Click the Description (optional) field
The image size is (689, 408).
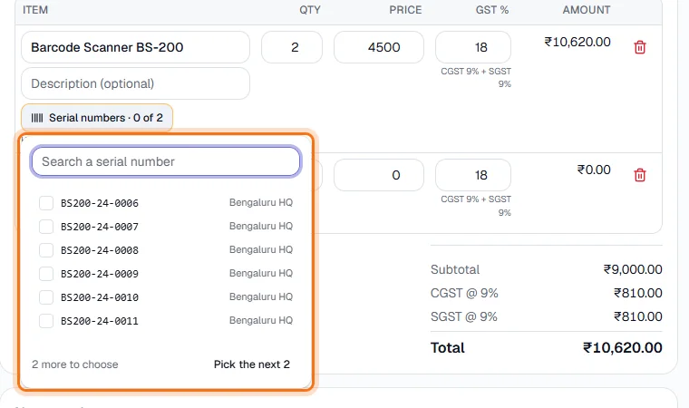135,83
